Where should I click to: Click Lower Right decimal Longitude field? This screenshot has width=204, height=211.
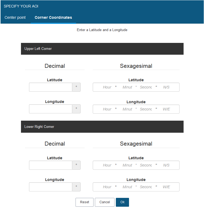pyautogui.click(x=51, y=187)
